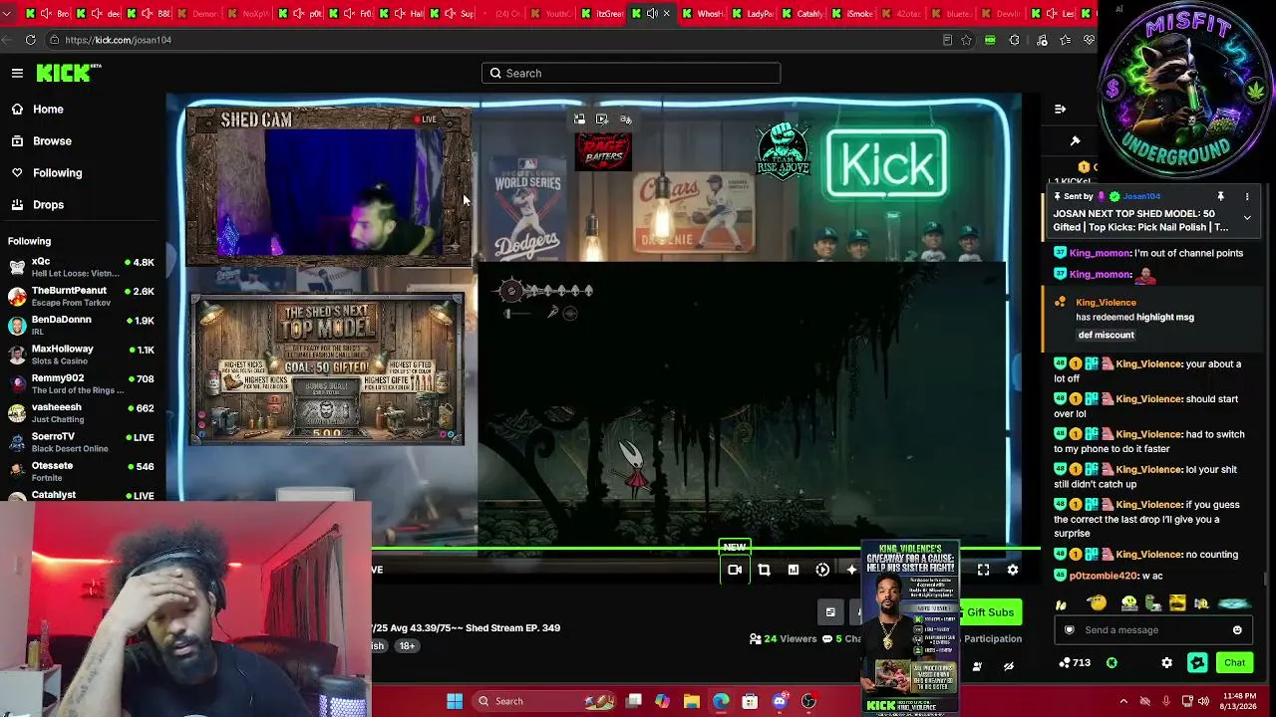Viewport: 1276px width, 717px height.
Task: Click the teal star-badge button beside Chat
Action: 1198,663
